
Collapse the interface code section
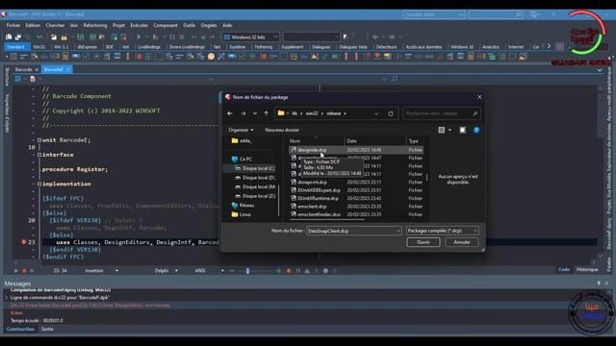coord(39,155)
